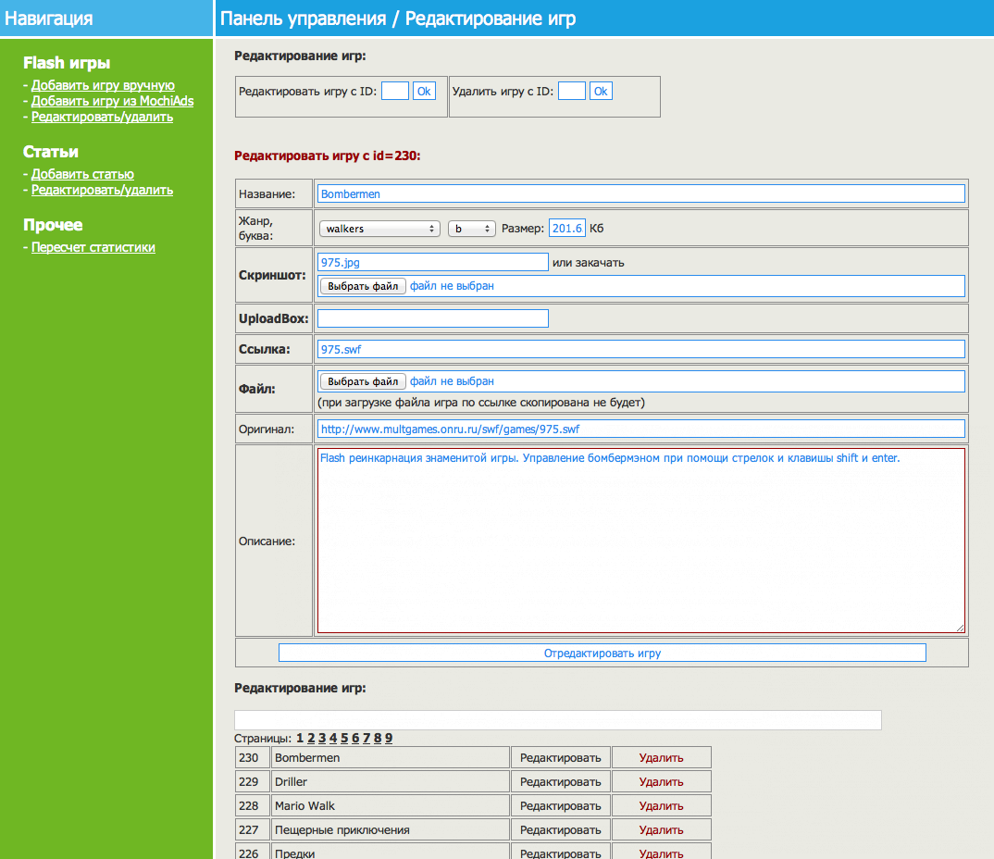Image resolution: width=994 pixels, height=859 pixels.
Task: Click the 'Оригинал' URL field
Action: pyautogui.click(x=640, y=429)
